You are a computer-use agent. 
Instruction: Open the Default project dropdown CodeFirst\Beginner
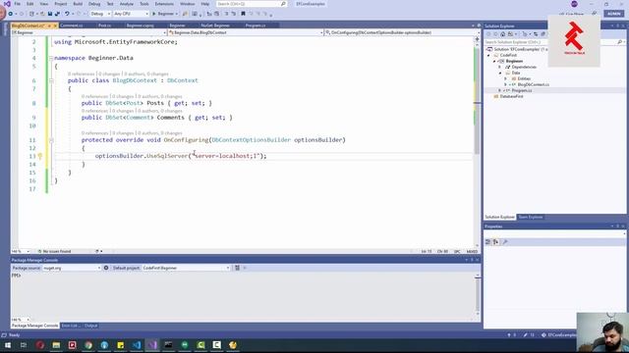click(186, 268)
